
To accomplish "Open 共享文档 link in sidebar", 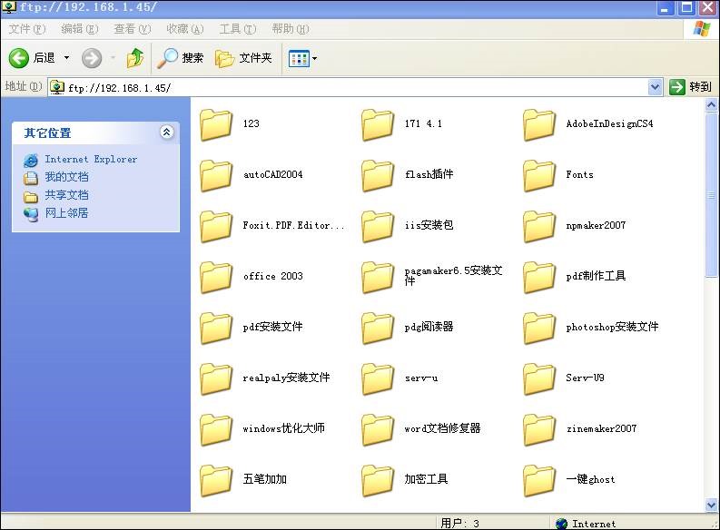I will [66, 195].
